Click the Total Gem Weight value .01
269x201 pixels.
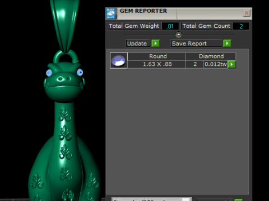point(170,26)
